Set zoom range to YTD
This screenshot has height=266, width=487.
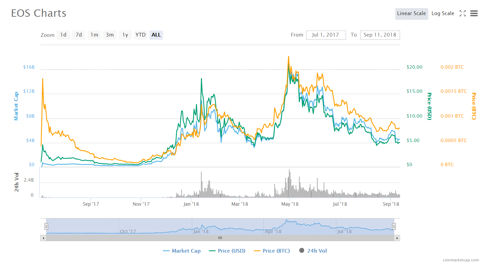[140, 35]
